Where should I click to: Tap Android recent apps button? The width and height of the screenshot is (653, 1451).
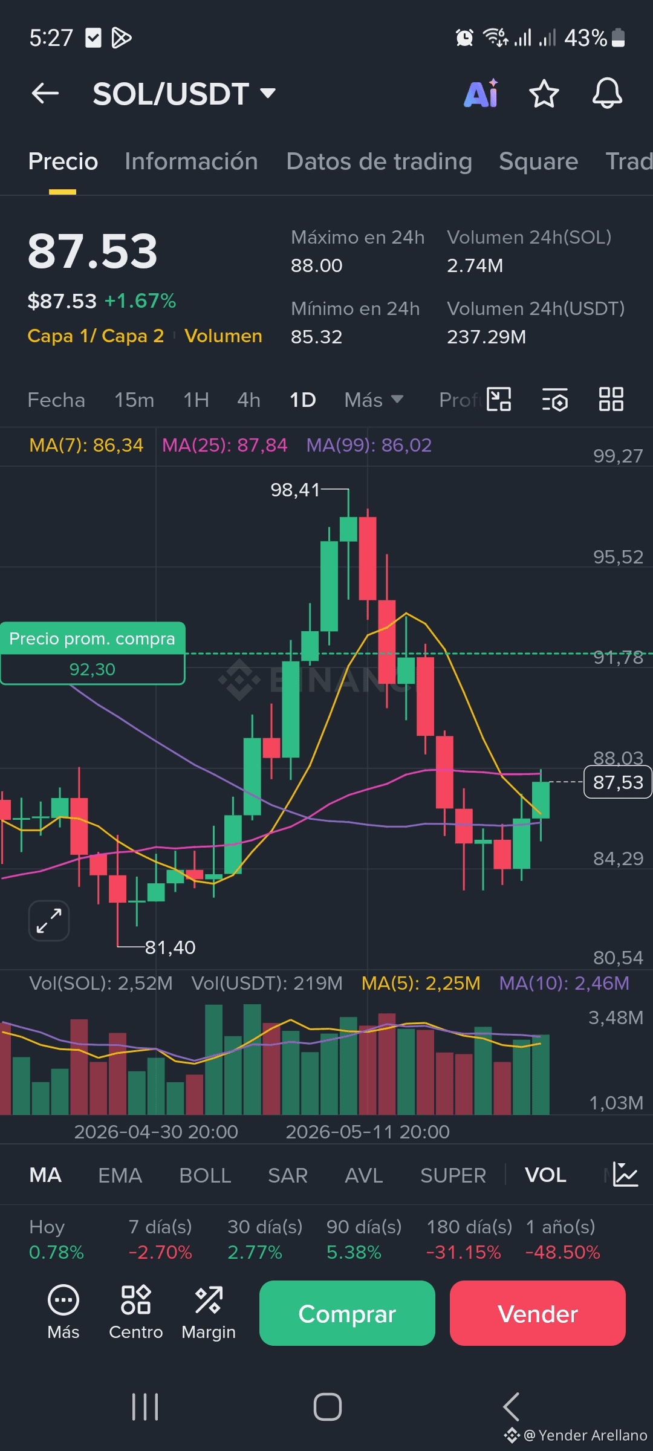[145, 1407]
